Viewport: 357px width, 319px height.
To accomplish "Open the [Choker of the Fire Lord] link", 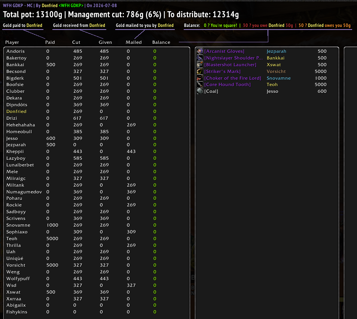I will point(233,78).
